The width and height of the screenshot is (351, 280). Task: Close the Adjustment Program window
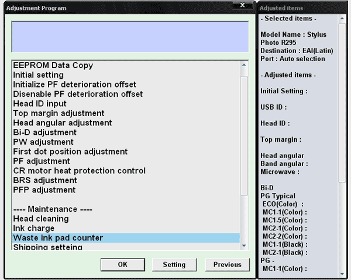pyautogui.click(x=242, y=6)
